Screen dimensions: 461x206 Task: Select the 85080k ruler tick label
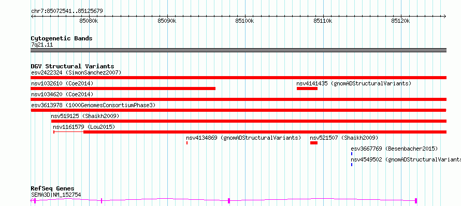89,21
